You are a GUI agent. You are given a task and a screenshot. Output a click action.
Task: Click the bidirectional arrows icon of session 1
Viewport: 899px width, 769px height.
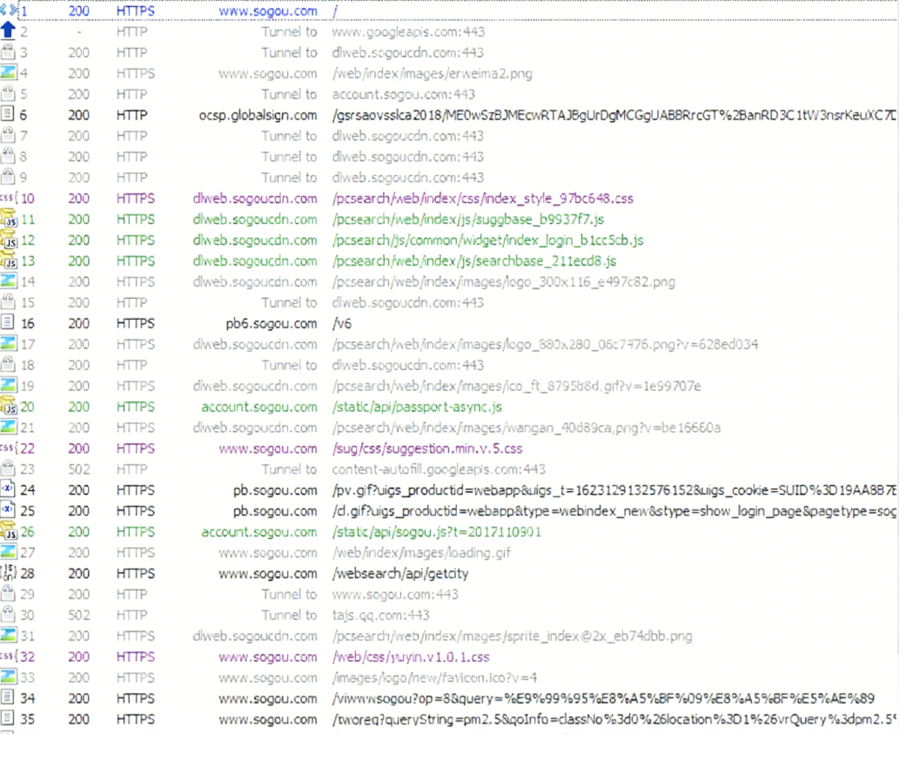(9, 10)
